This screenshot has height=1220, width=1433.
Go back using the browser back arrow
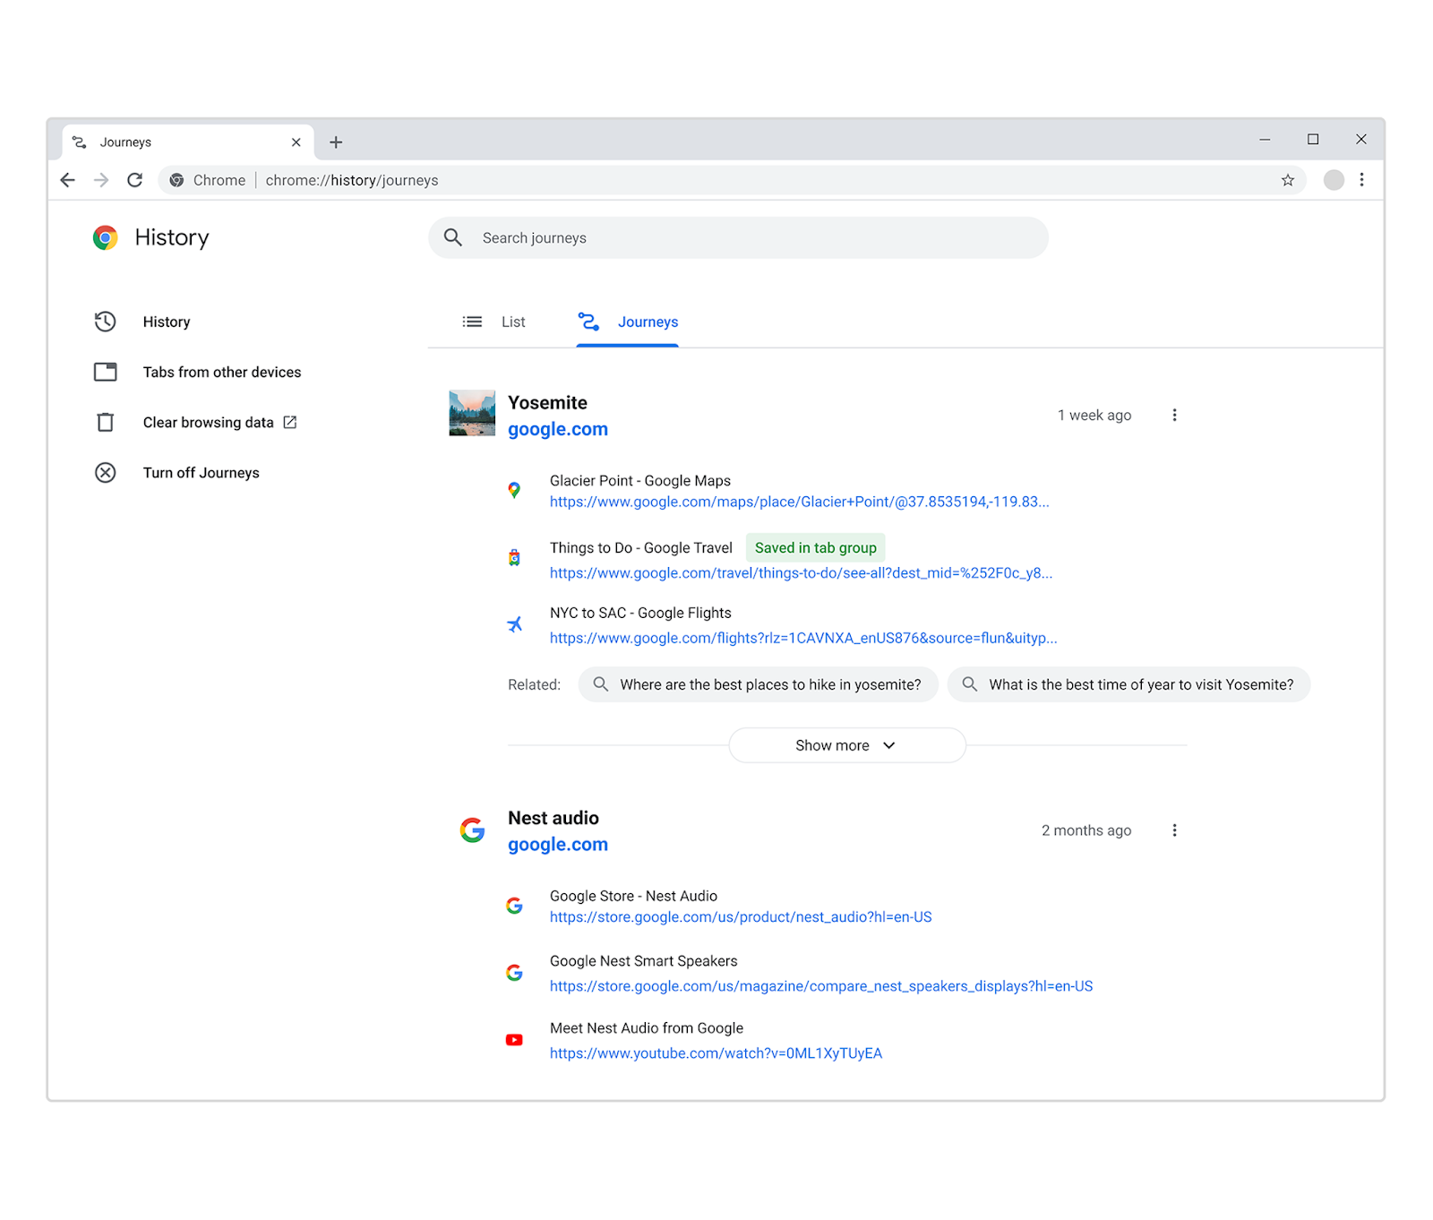tap(67, 180)
